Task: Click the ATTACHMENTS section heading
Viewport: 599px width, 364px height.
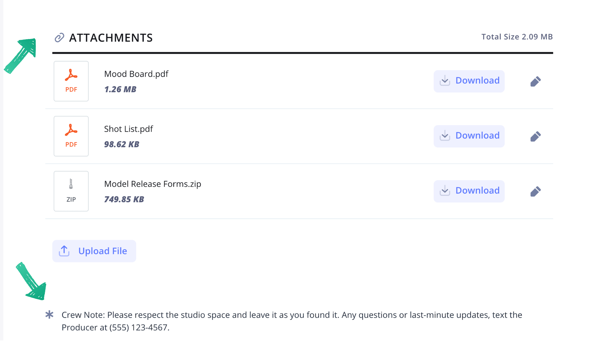Action: pos(111,38)
